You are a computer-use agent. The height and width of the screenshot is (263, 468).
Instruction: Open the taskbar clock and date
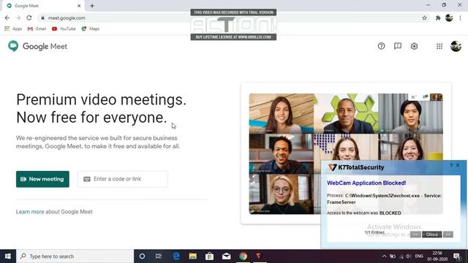coord(437,256)
